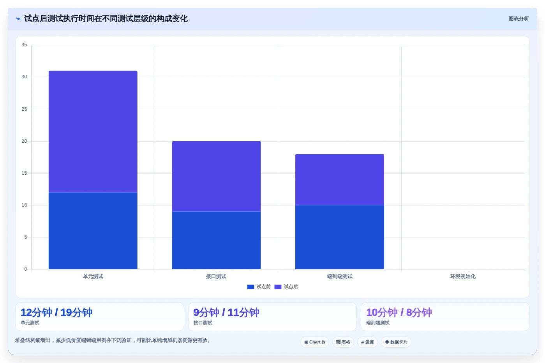
Task: Click the purple 试点后 legend color box
Action: [278, 287]
